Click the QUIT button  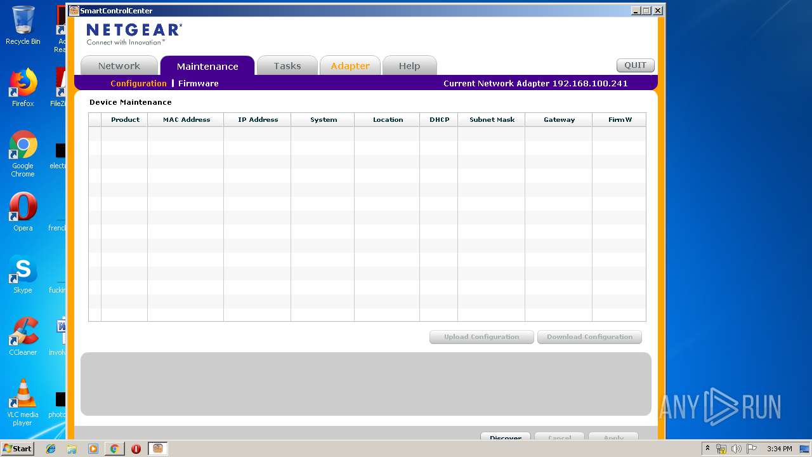(x=635, y=65)
